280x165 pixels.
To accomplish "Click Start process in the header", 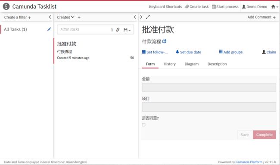I will pos(225,7).
